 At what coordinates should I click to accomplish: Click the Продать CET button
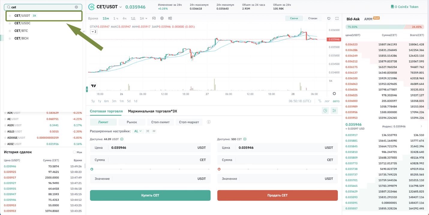pos(277,195)
